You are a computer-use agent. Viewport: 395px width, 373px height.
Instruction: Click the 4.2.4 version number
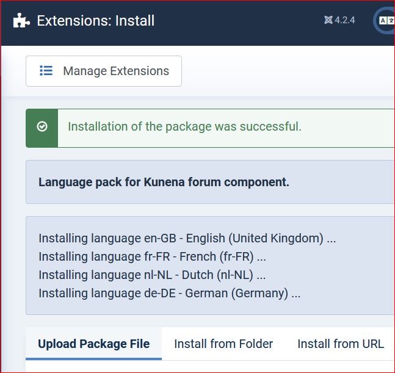345,20
